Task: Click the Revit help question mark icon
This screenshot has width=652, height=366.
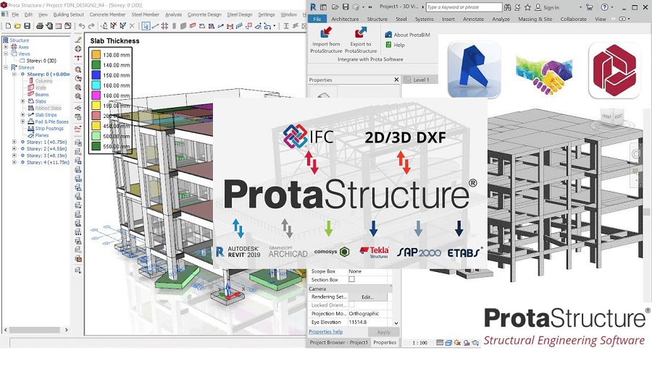Action: (x=605, y=7)
